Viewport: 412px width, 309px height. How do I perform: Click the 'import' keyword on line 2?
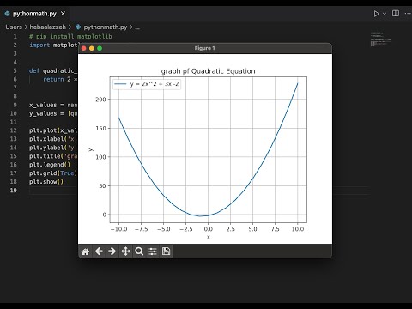tap(39, 45)
